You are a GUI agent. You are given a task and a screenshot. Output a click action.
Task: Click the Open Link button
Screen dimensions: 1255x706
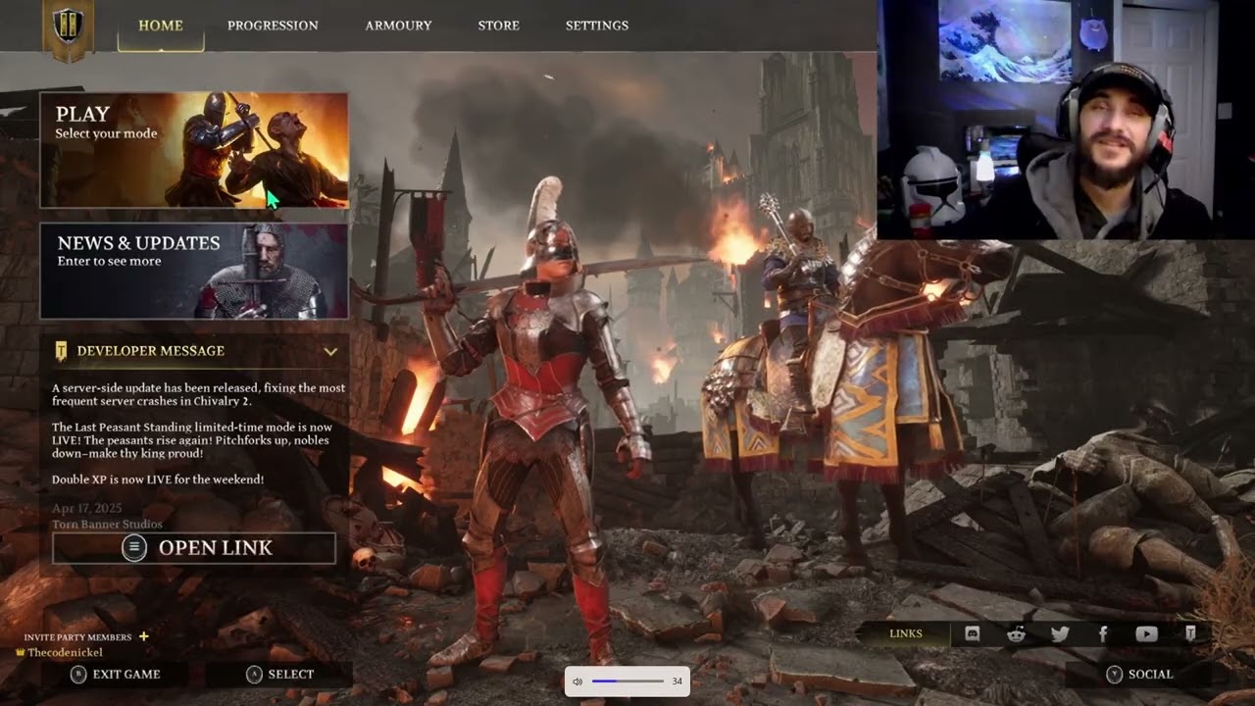pos(194,548)
